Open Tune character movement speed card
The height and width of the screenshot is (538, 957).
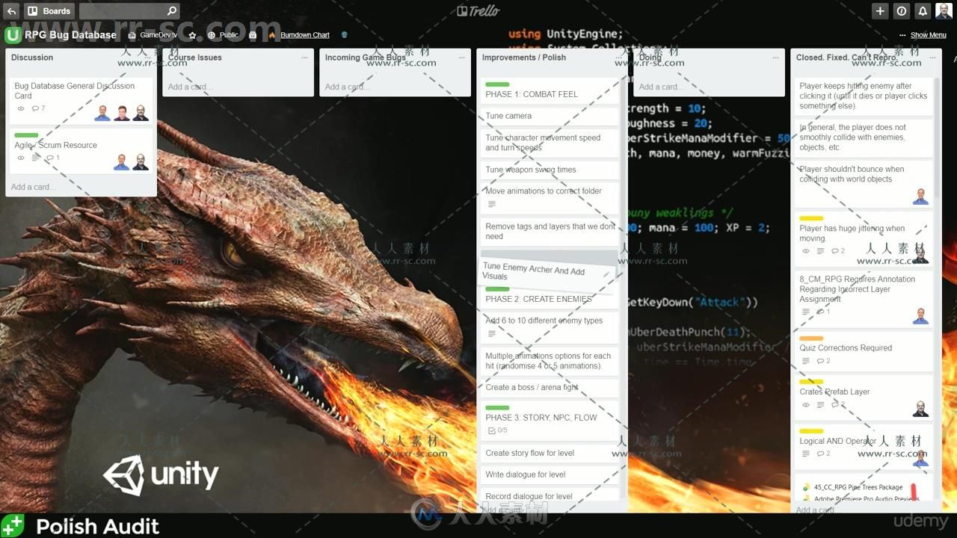(550, 143)
